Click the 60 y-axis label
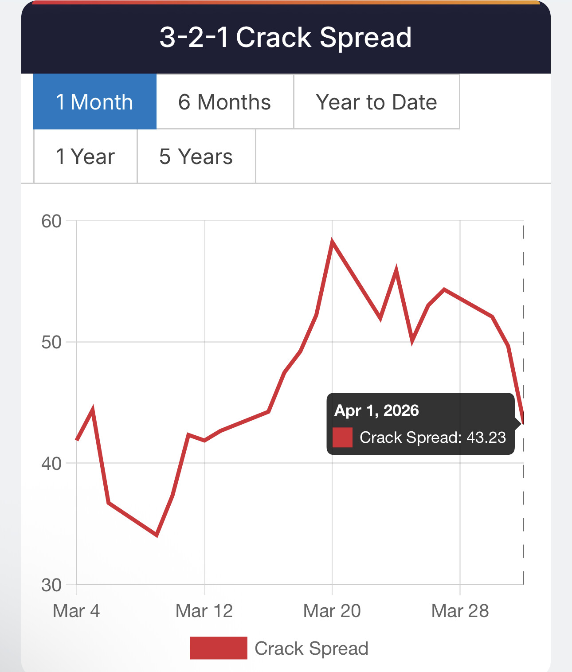 click(51, 221)
